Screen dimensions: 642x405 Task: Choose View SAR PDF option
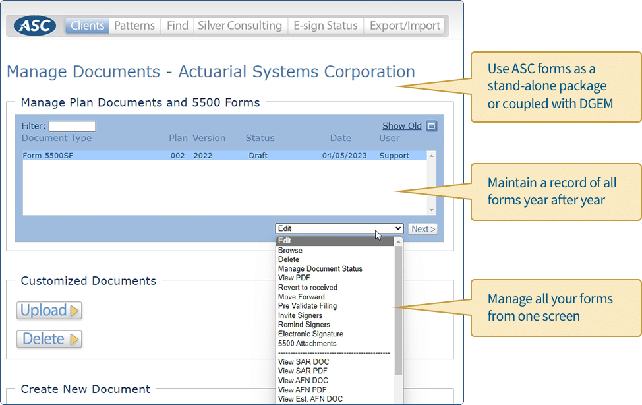(302, 371)
